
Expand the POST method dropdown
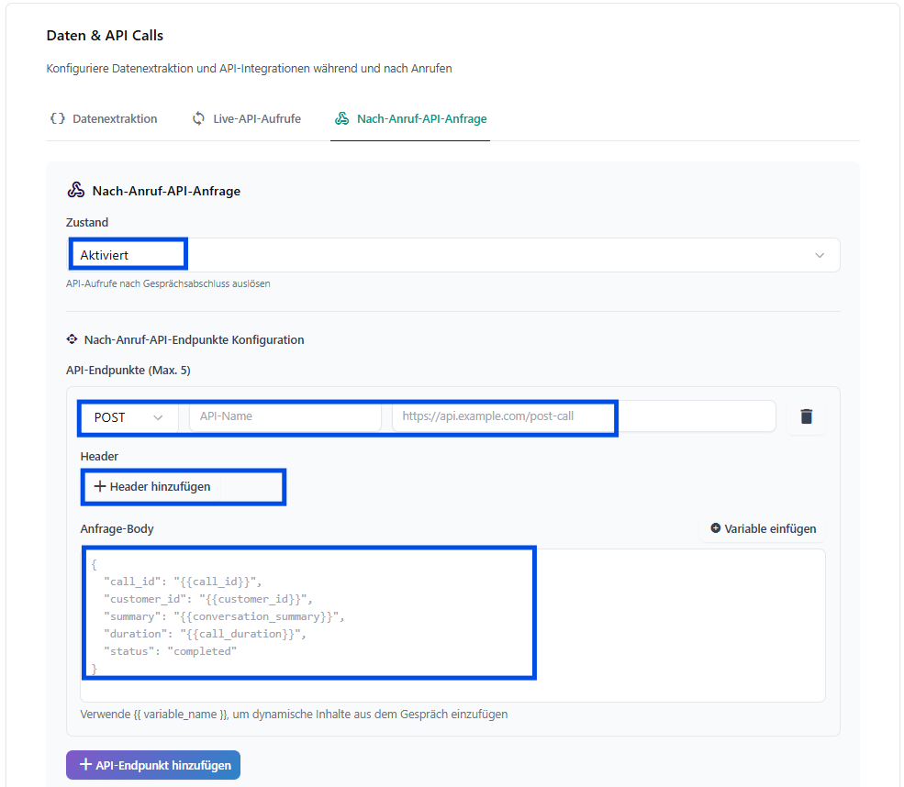click(128, 416)
